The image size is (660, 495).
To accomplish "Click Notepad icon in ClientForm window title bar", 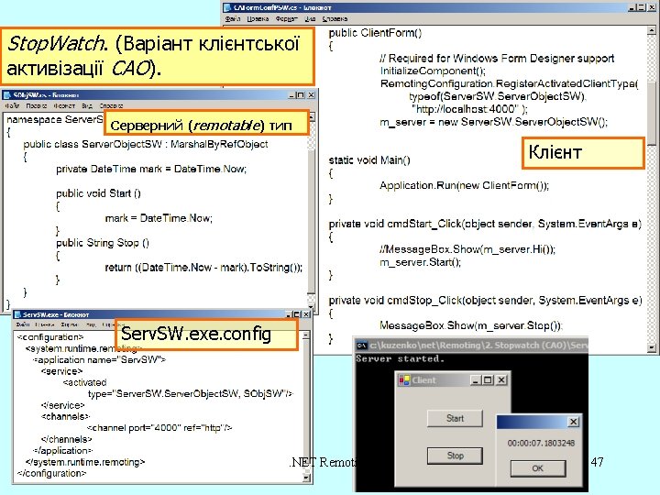I will pos(227,7).
